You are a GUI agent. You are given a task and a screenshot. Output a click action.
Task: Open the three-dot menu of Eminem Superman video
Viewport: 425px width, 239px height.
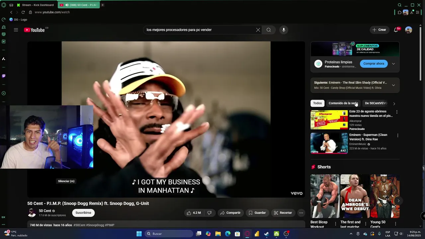(x=398, y=135)
